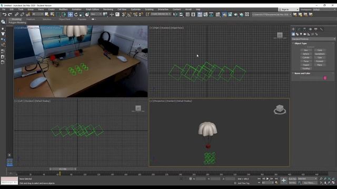This screenshot has width=337, height=189.
Task: Open the Customize menu
Action: pos(136,9)
